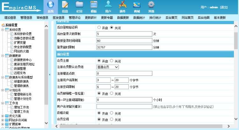Screen dimensions: 239x130
Task: Click the page icon beside 系统参数设置
Action: pos(12,34)
